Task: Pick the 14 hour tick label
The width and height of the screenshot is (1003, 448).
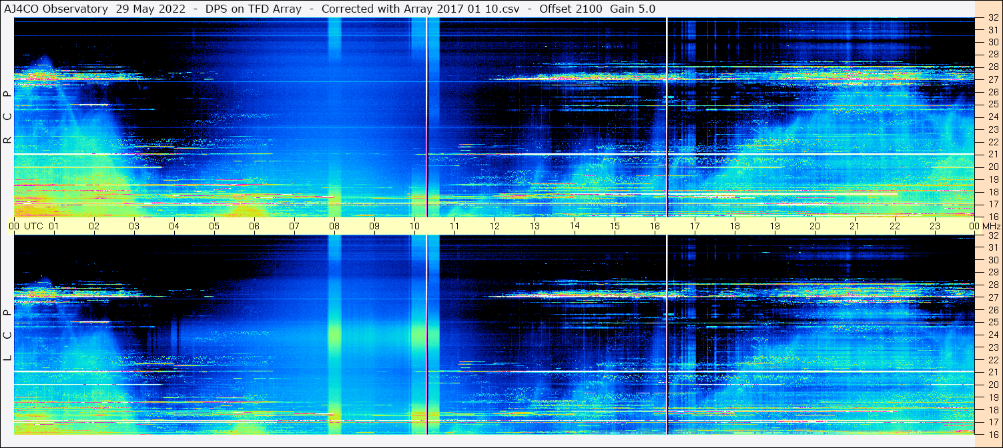Action: [575, 225]
